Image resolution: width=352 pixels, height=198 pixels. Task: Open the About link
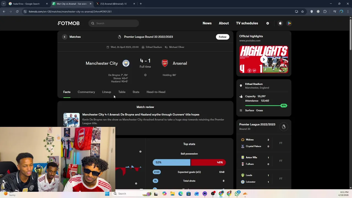coord(224,23)
